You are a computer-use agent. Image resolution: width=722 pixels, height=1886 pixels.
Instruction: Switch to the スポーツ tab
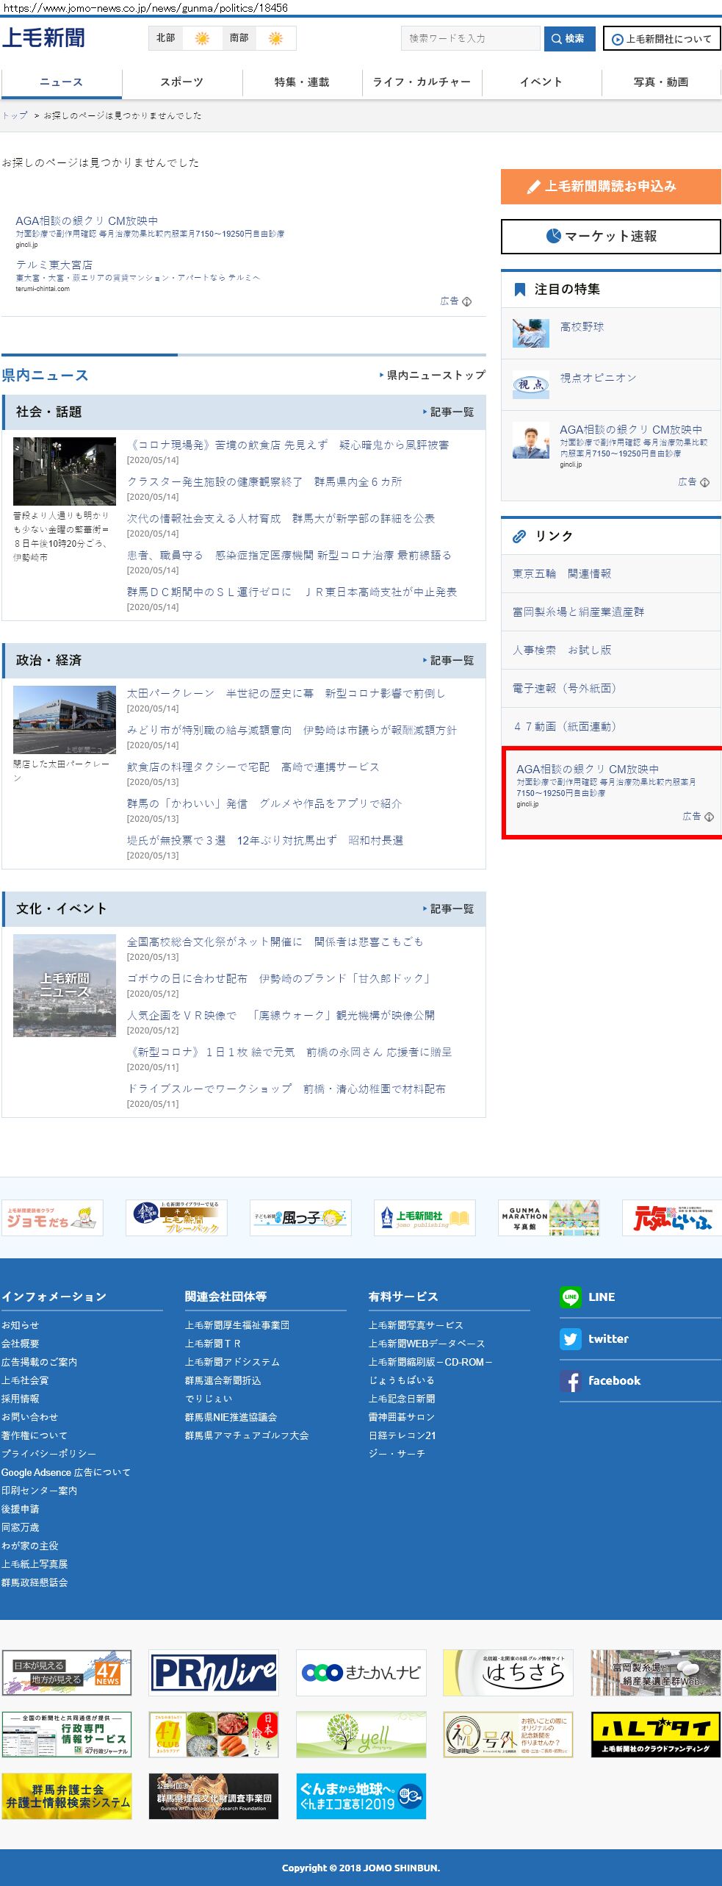pos(181,82)
